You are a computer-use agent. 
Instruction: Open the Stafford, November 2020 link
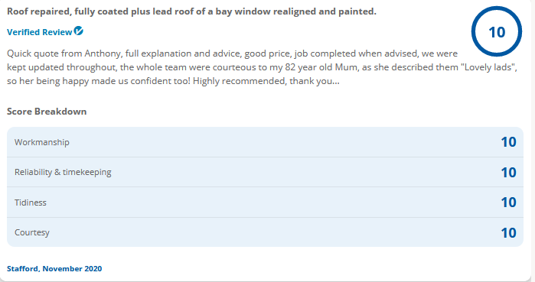(54, 269)
